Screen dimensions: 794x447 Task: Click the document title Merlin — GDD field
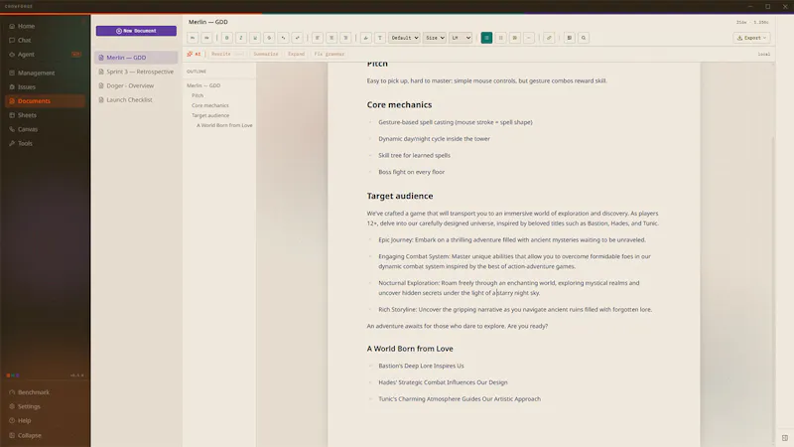(x=208, y=22)
